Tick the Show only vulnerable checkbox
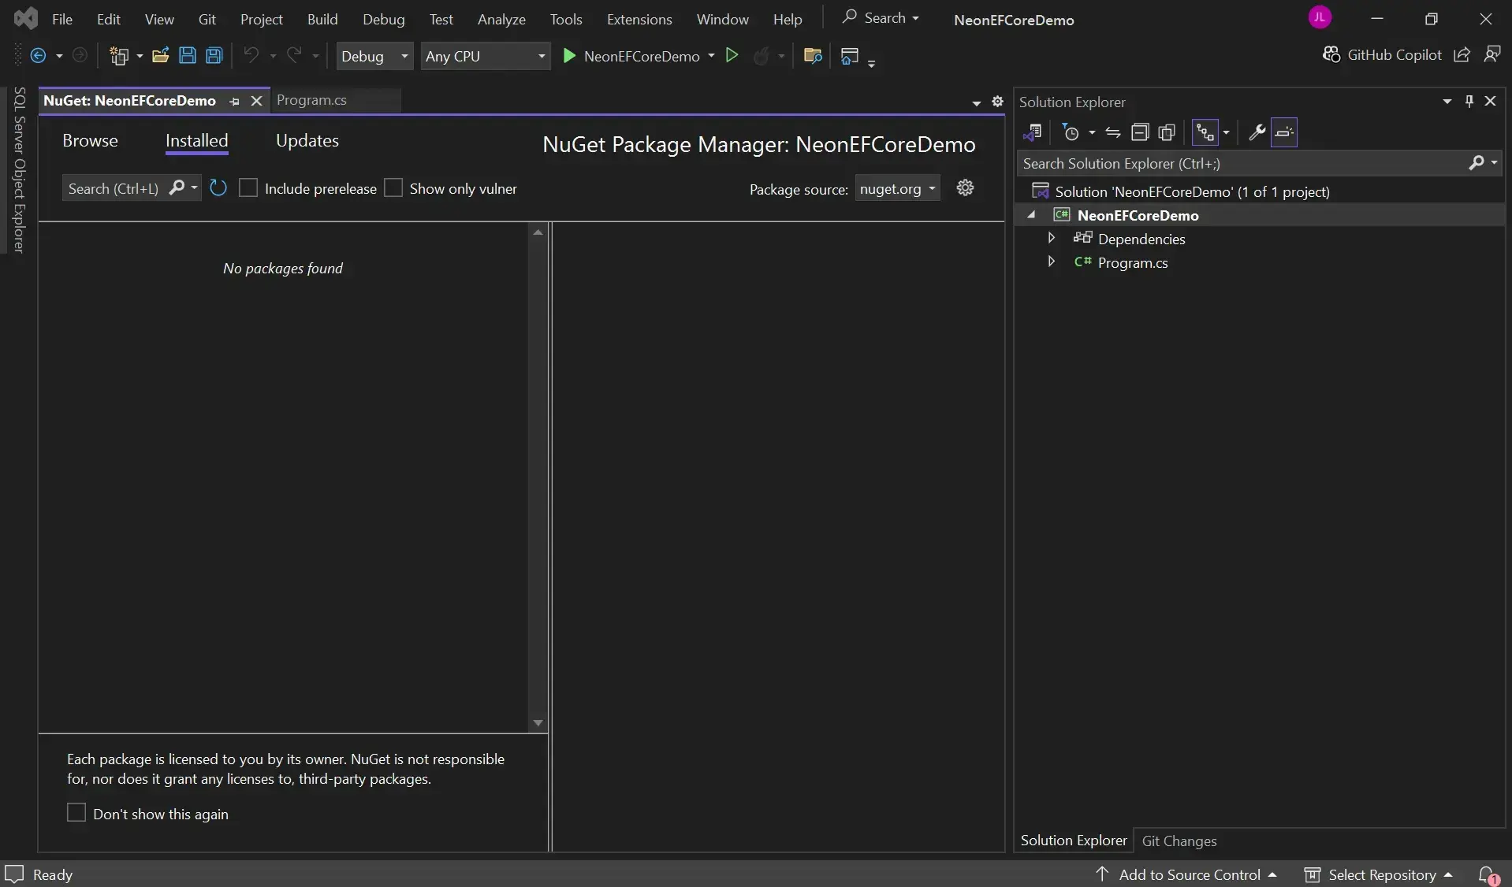Image resolution: width=1512 pixels, height=887 pixels. coord(393,187)
